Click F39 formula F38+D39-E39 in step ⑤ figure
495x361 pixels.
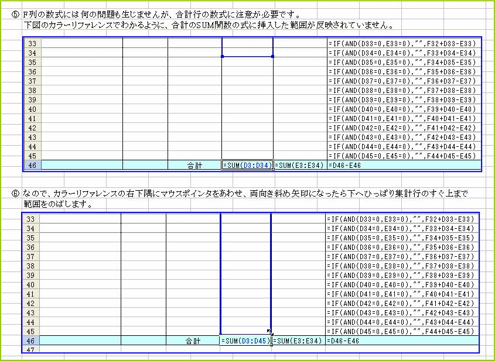[x=404, y=99]
